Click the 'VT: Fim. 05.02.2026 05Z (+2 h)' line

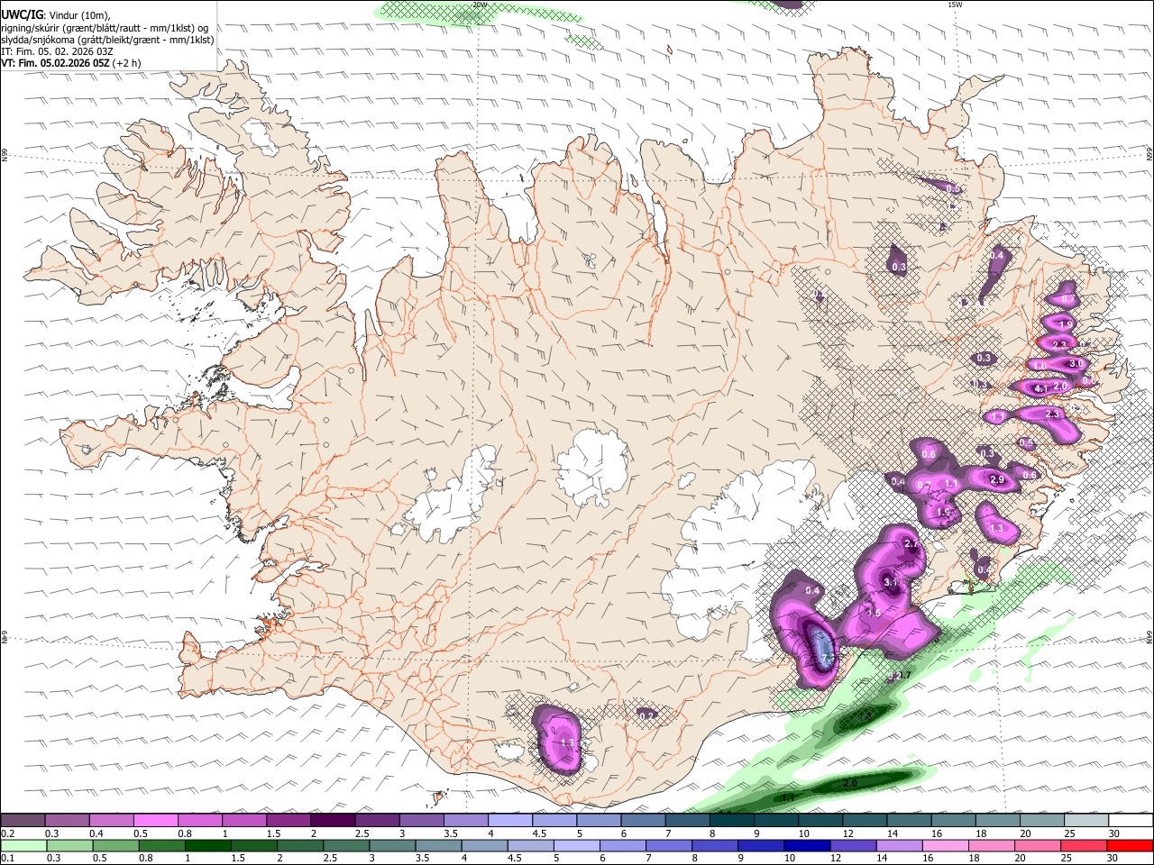tap(69, 63)
